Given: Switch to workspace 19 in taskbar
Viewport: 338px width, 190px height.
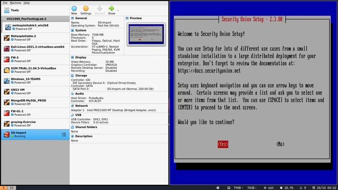Looking at the screenshot, I should 12,188.
